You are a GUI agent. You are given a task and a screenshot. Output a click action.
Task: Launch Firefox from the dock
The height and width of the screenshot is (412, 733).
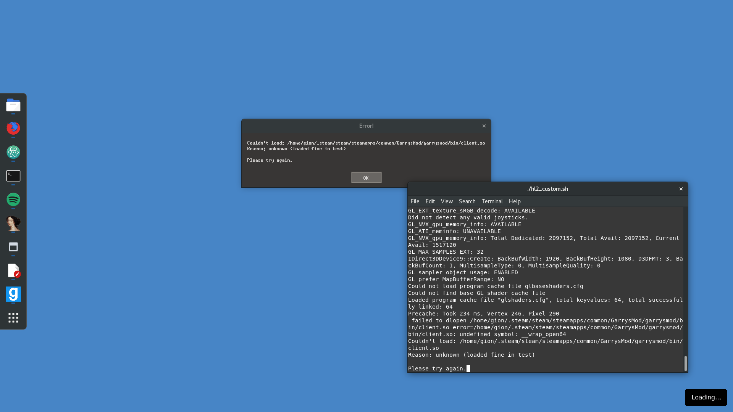click(x=13, y=128)
